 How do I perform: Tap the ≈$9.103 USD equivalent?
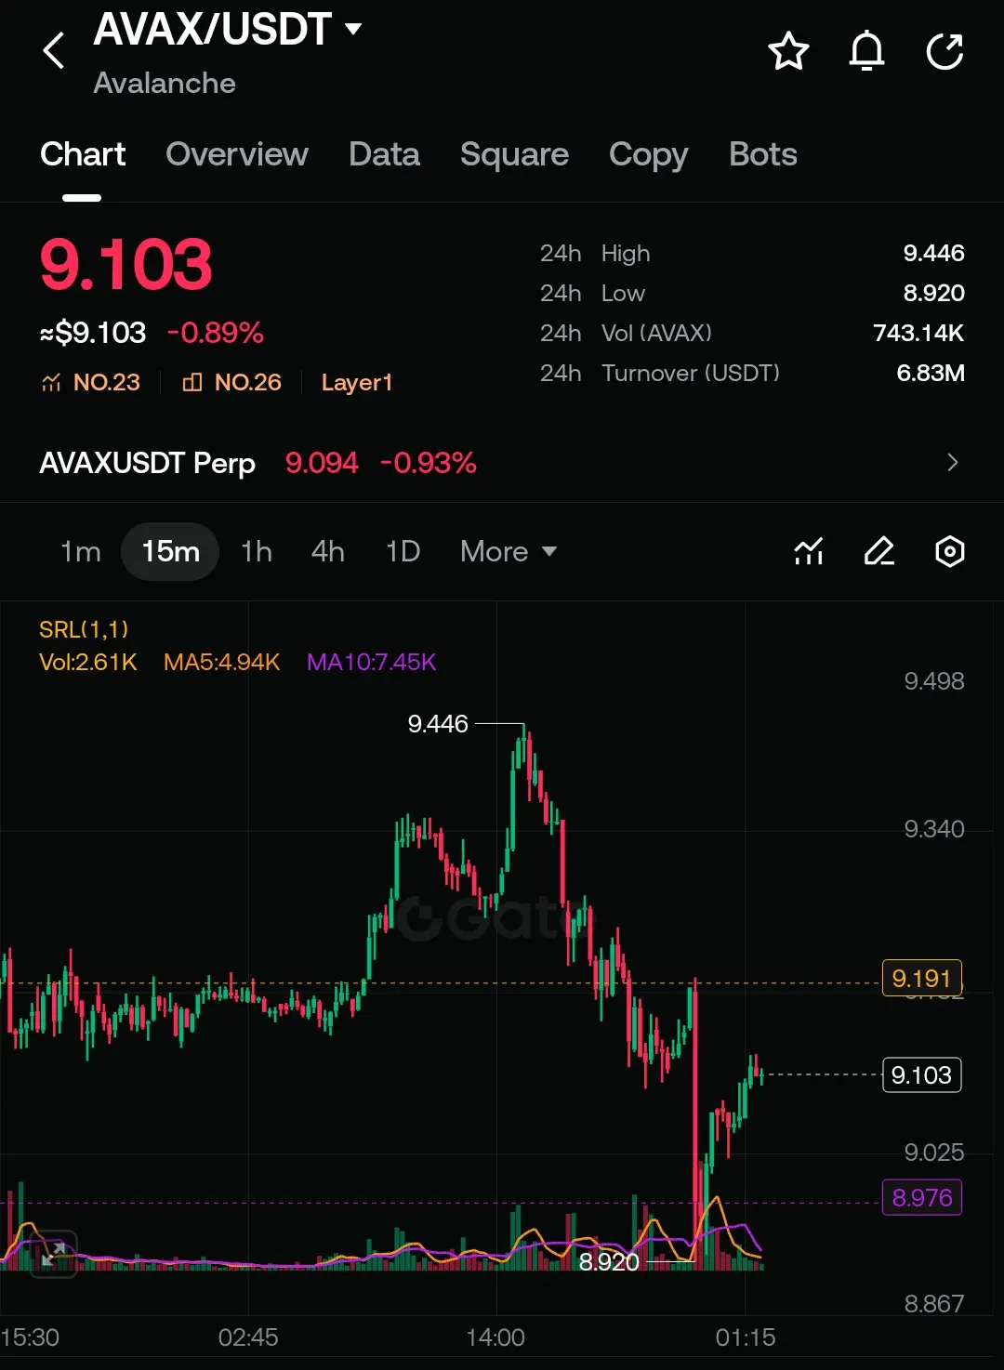coord(93,333)
